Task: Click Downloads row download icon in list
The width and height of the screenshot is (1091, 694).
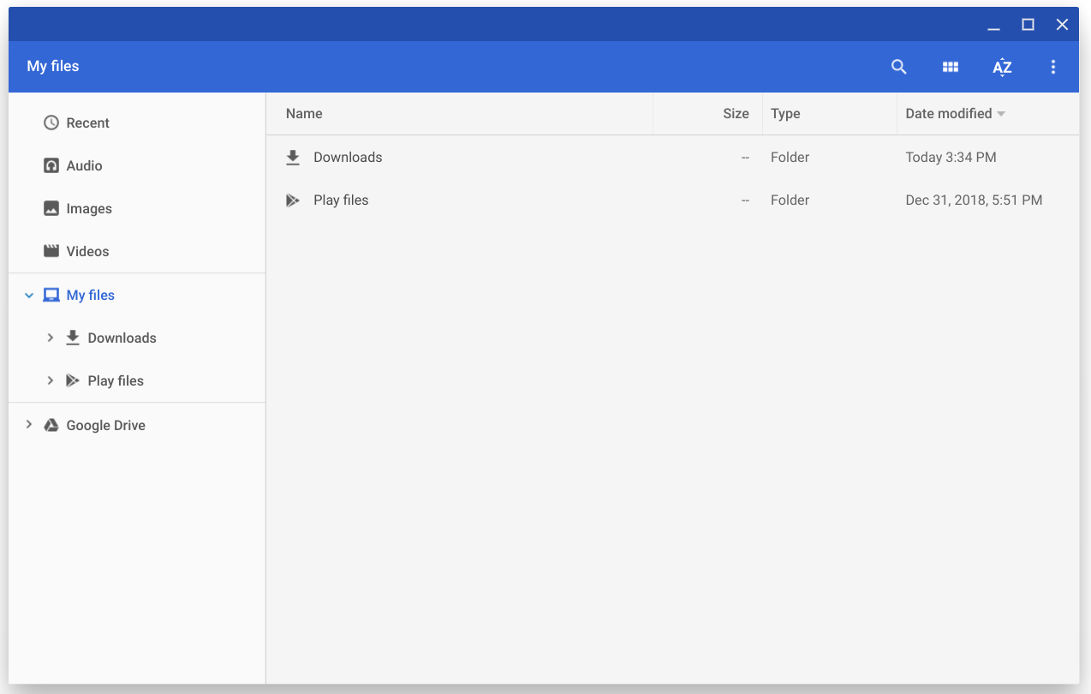Action: coord(293,157)
